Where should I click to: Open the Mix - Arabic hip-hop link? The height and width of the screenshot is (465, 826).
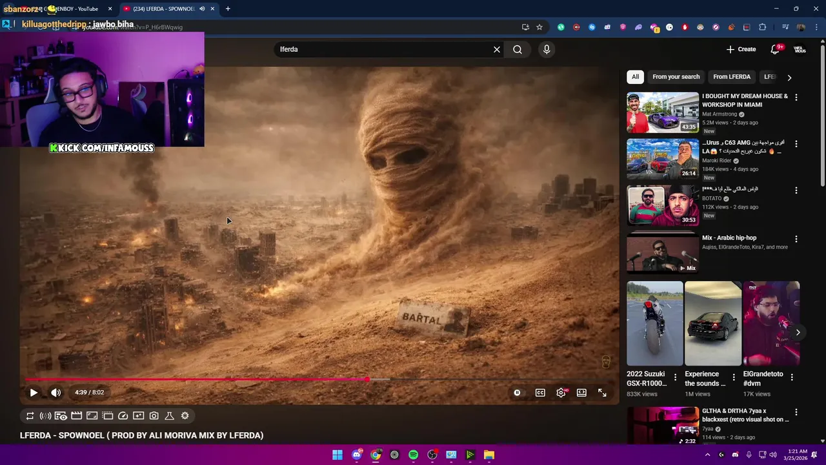point(729,238)
